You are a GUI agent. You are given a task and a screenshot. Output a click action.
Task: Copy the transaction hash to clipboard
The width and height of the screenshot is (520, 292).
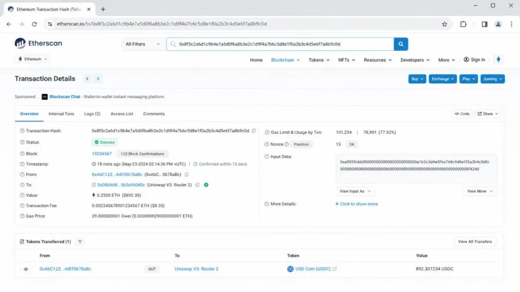pos(254,131)
